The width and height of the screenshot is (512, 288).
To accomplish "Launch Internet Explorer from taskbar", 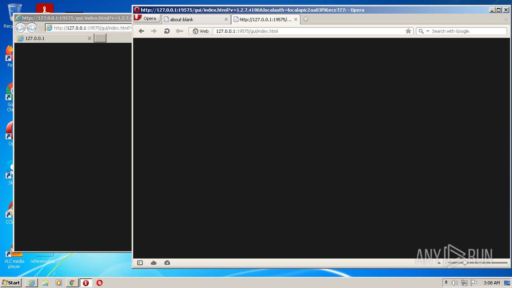I will [x=32, y=283].
